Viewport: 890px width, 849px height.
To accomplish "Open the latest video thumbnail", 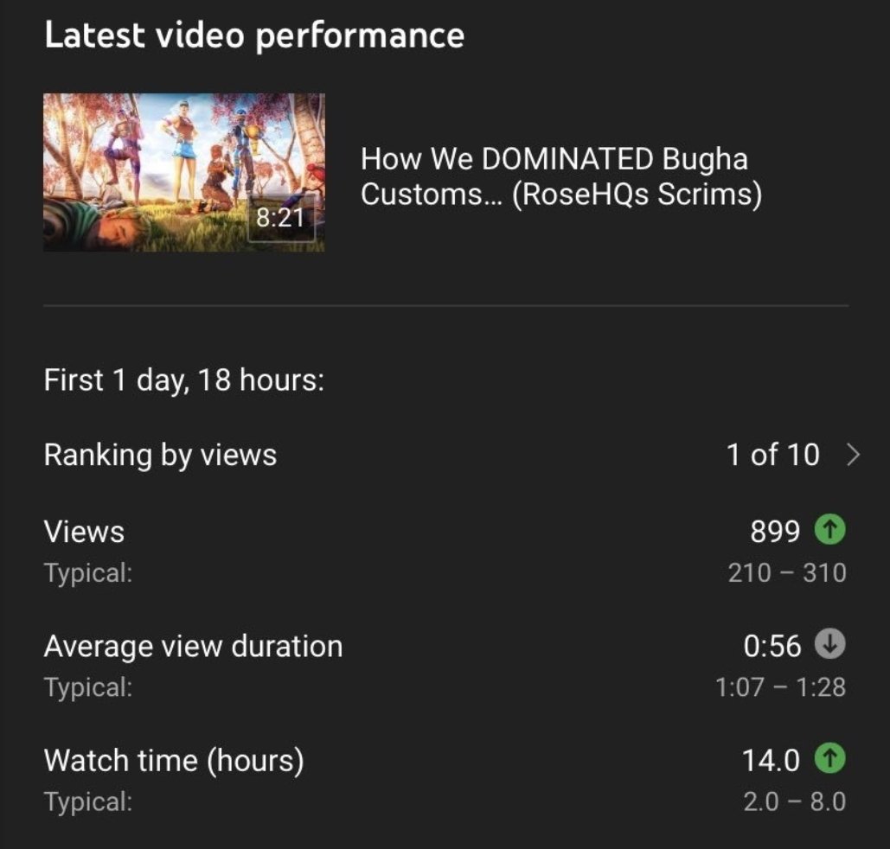I will pyautogui.click(x=184, y=173).
